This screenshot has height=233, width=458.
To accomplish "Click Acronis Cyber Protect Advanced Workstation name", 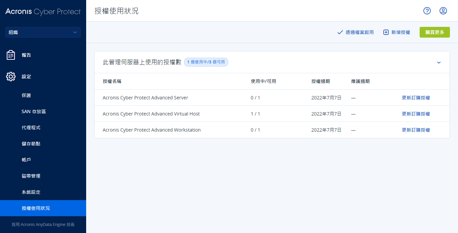I will [x=152, y=130].
